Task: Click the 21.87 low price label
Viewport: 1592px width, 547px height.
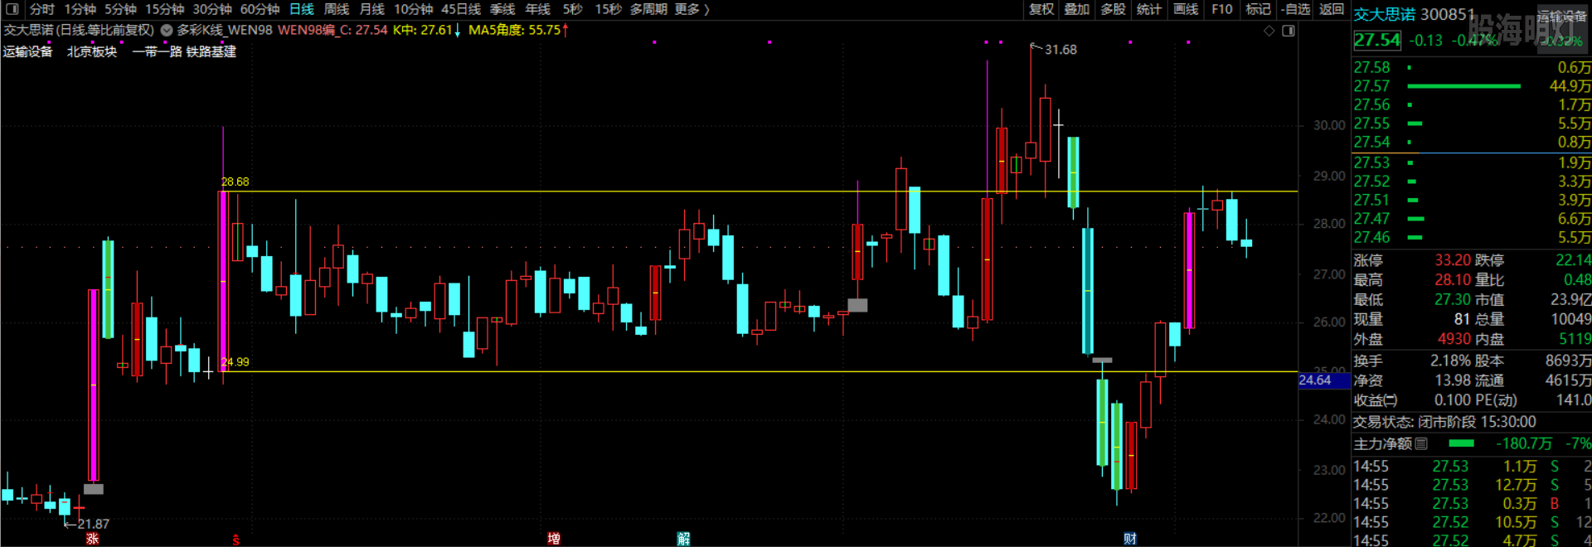Action: pos(93,524)
